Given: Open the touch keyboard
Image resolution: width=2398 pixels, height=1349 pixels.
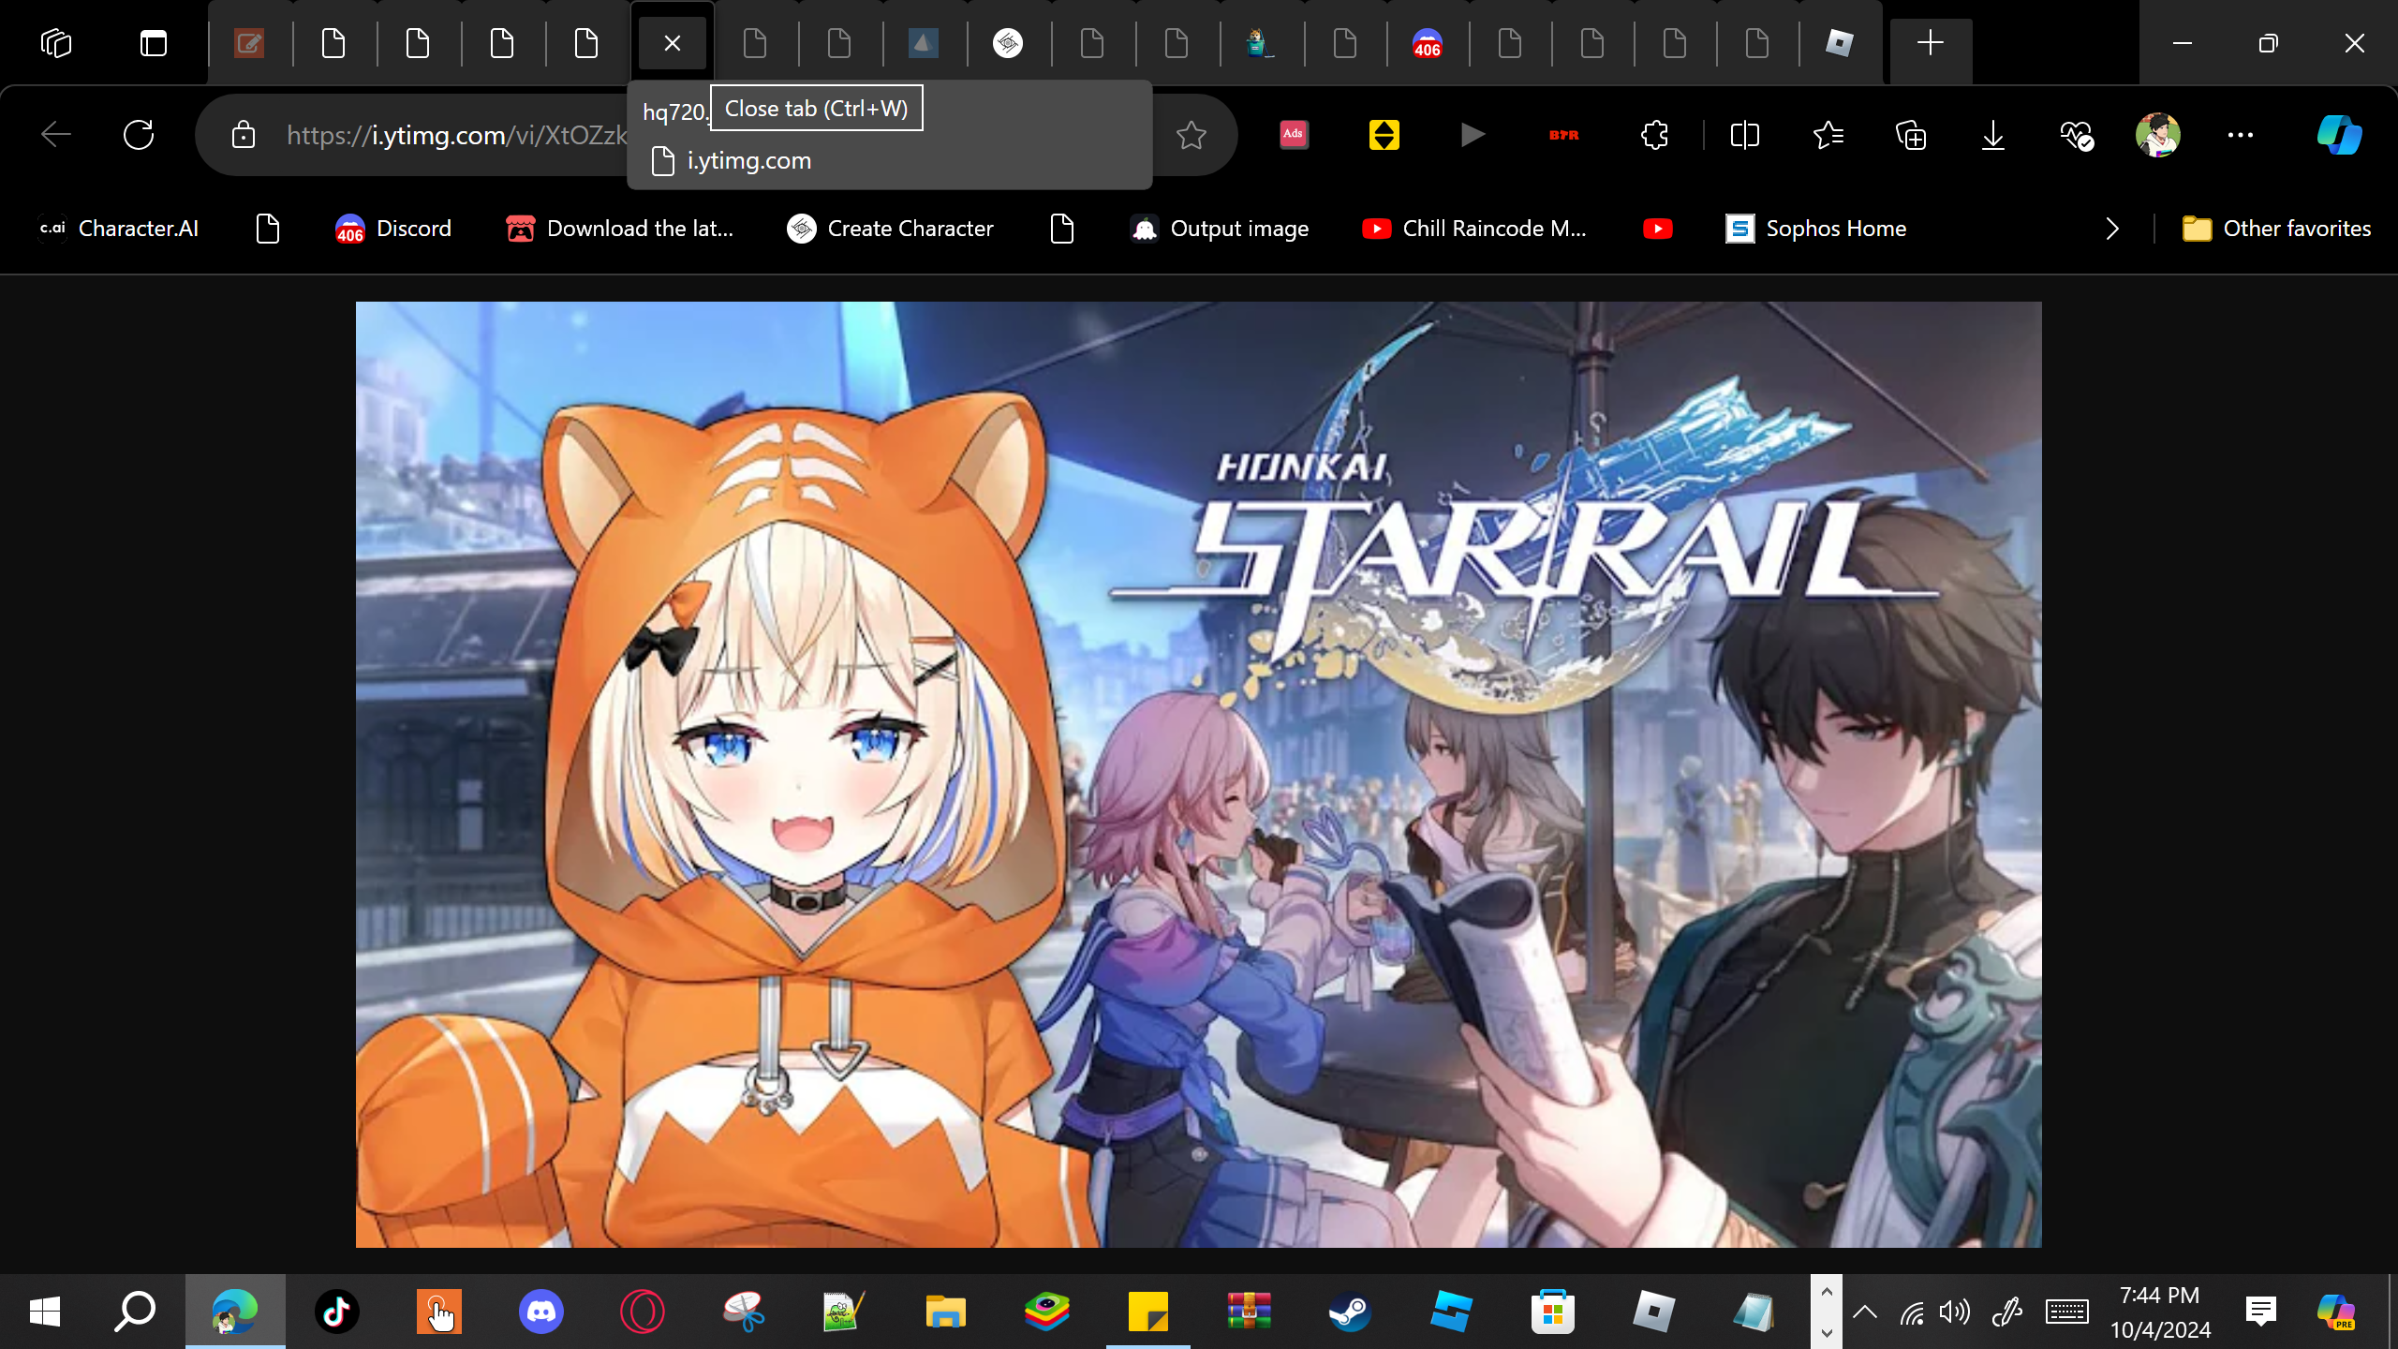Looking at the screenshot, I should [x=2066, y=1312].
